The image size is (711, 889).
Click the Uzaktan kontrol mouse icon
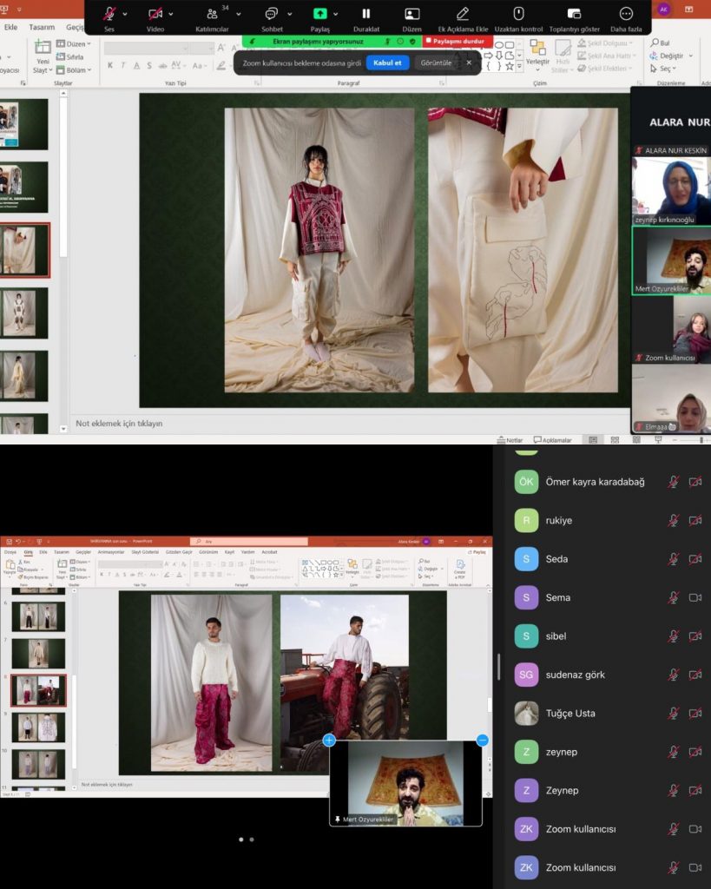pyautogui.click(x=518, y=13)
